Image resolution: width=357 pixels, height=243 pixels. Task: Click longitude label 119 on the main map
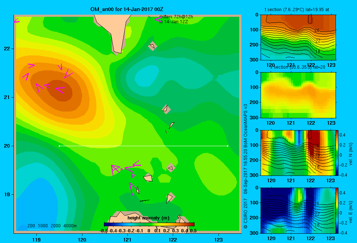pyautogui.click(x=36, y=239)
